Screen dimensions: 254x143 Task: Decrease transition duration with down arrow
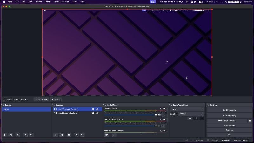pyautogui.click(x=203, y=115)
